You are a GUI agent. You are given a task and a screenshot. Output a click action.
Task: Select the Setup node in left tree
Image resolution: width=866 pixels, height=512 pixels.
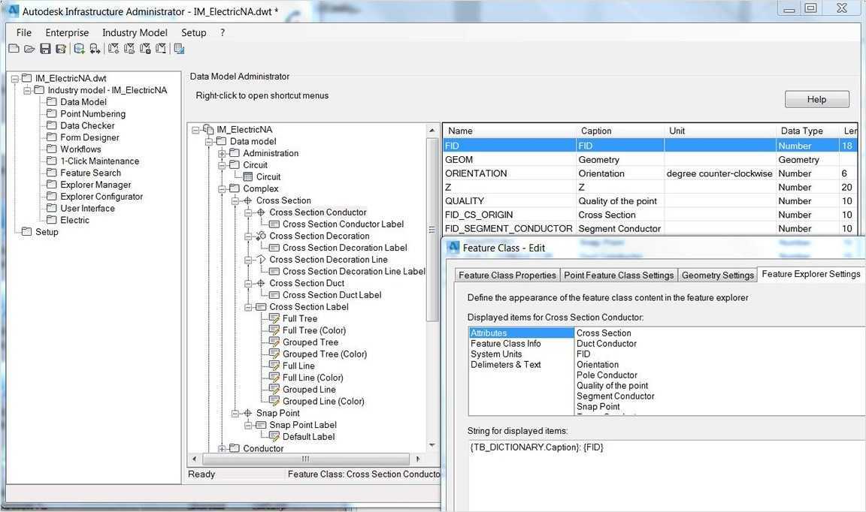[x=47, y=232]
